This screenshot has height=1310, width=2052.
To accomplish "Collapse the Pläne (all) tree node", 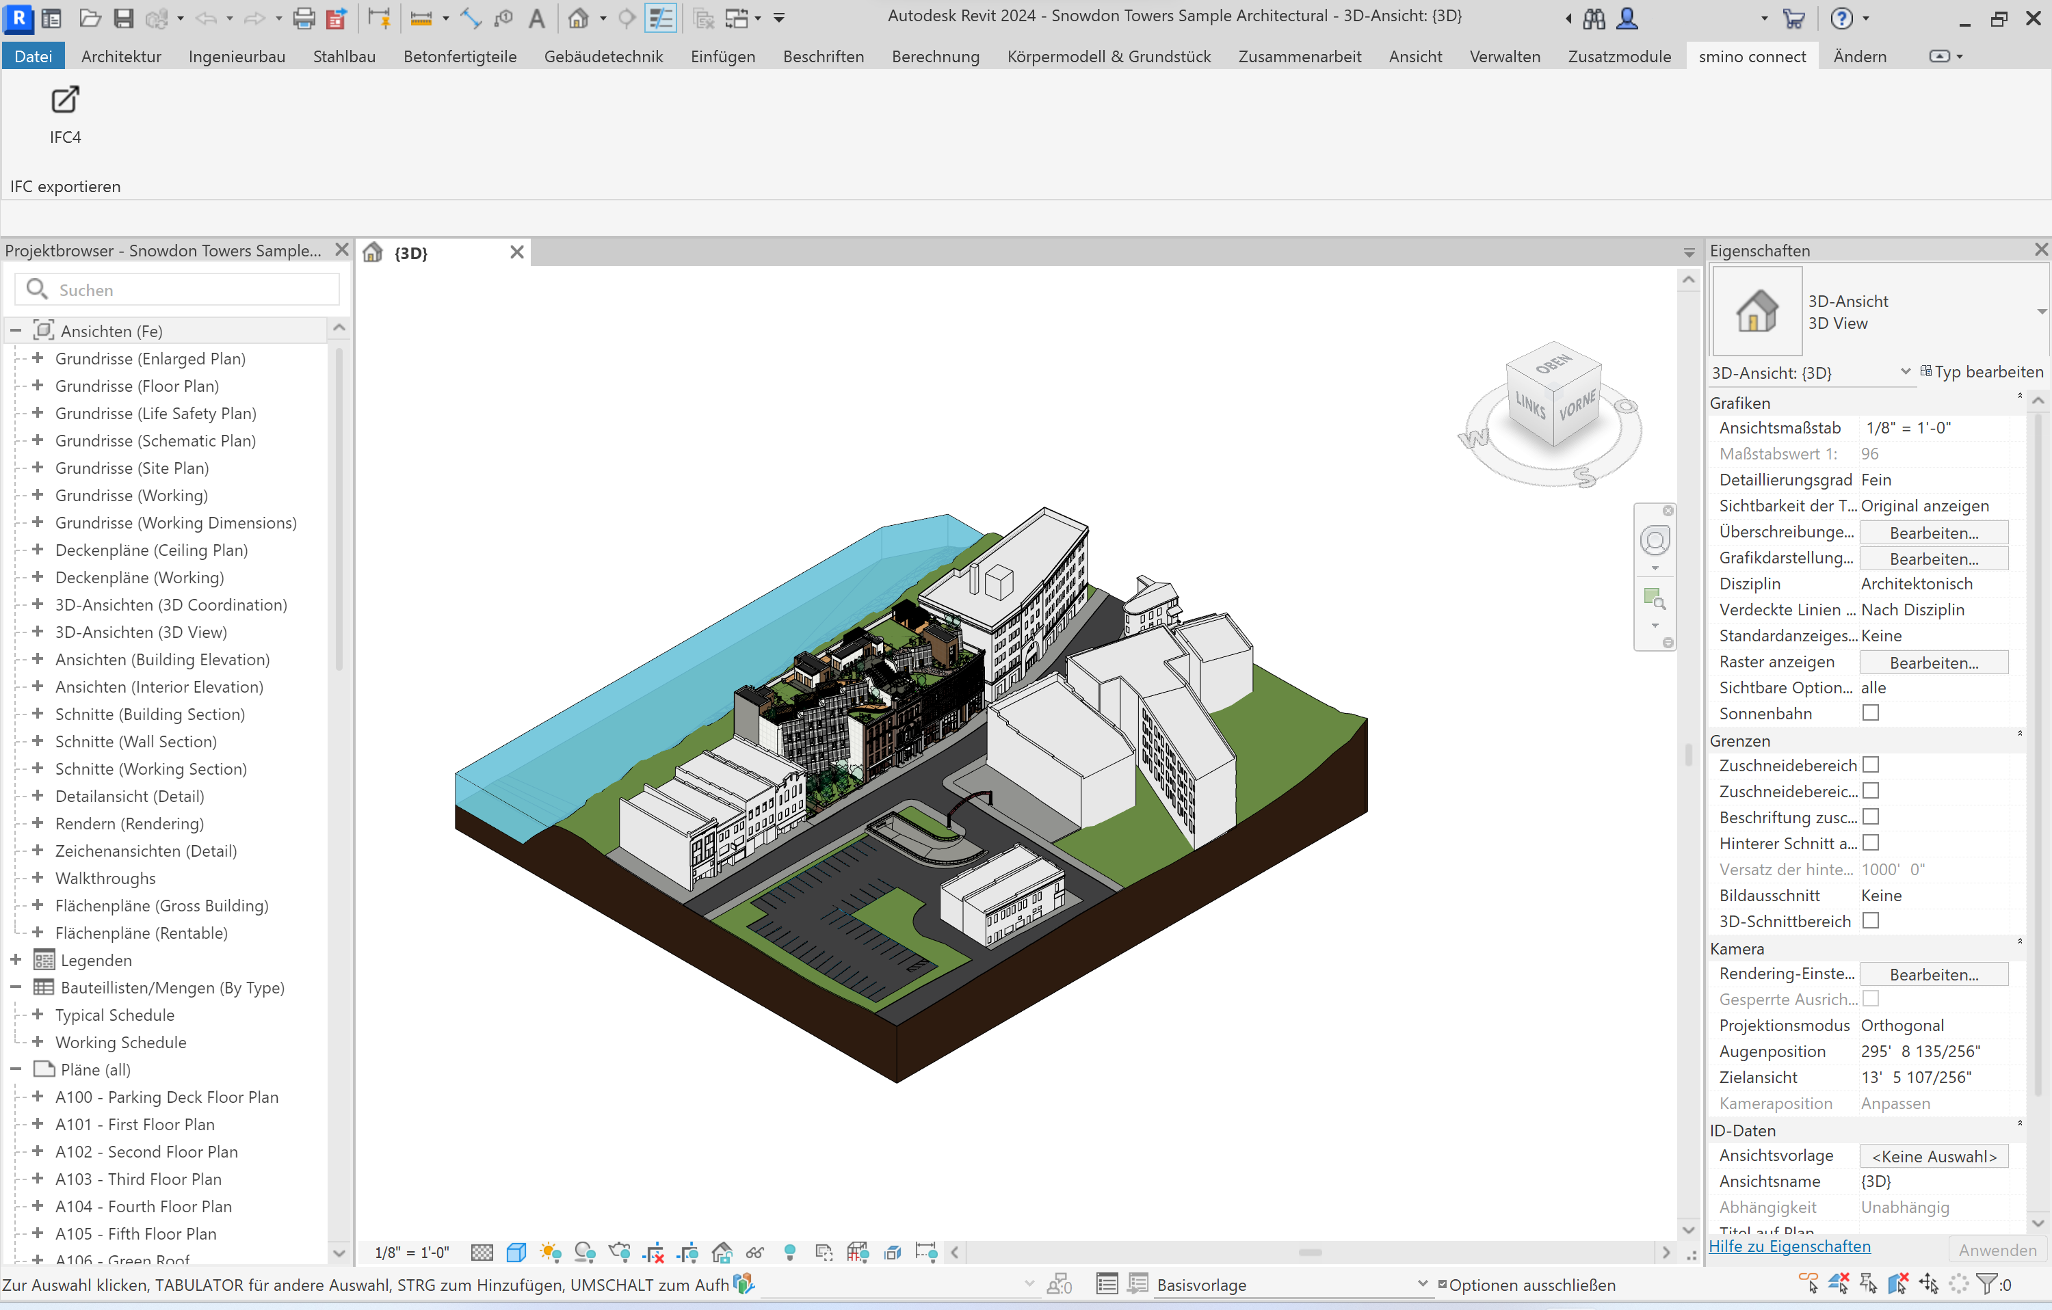I will (x=15, y=1069).
